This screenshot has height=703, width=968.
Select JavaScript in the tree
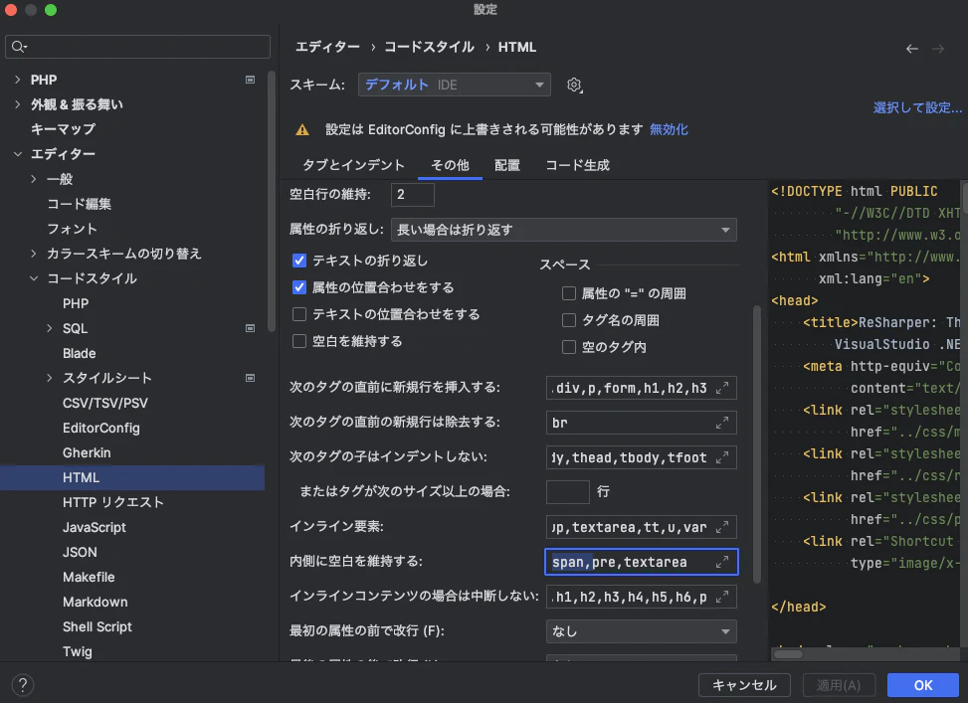[95, 527]
